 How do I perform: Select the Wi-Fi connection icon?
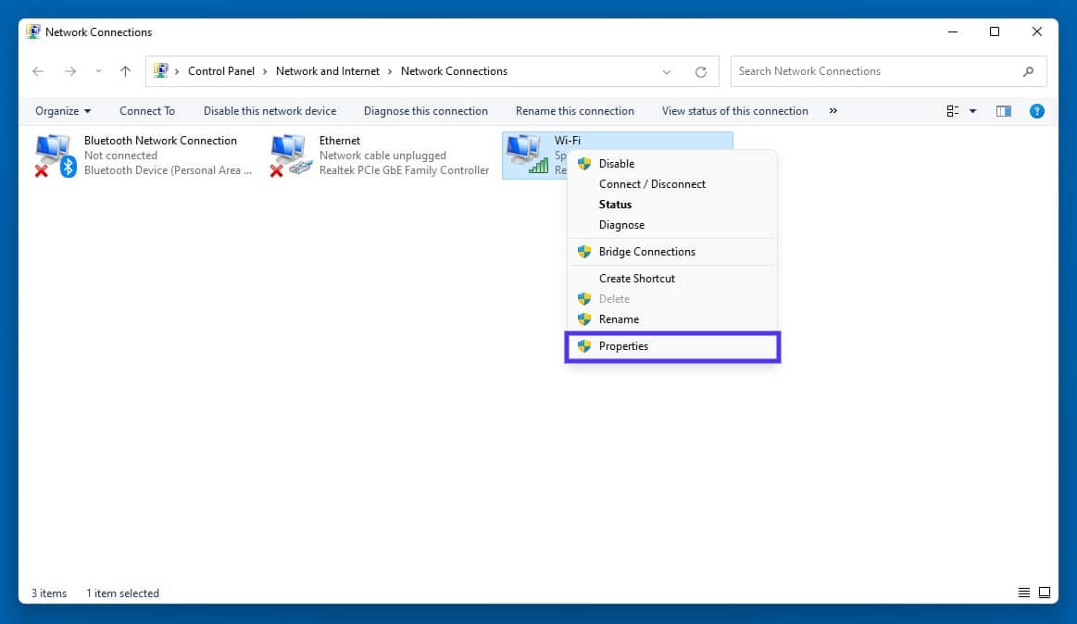[x=532, y=155]
